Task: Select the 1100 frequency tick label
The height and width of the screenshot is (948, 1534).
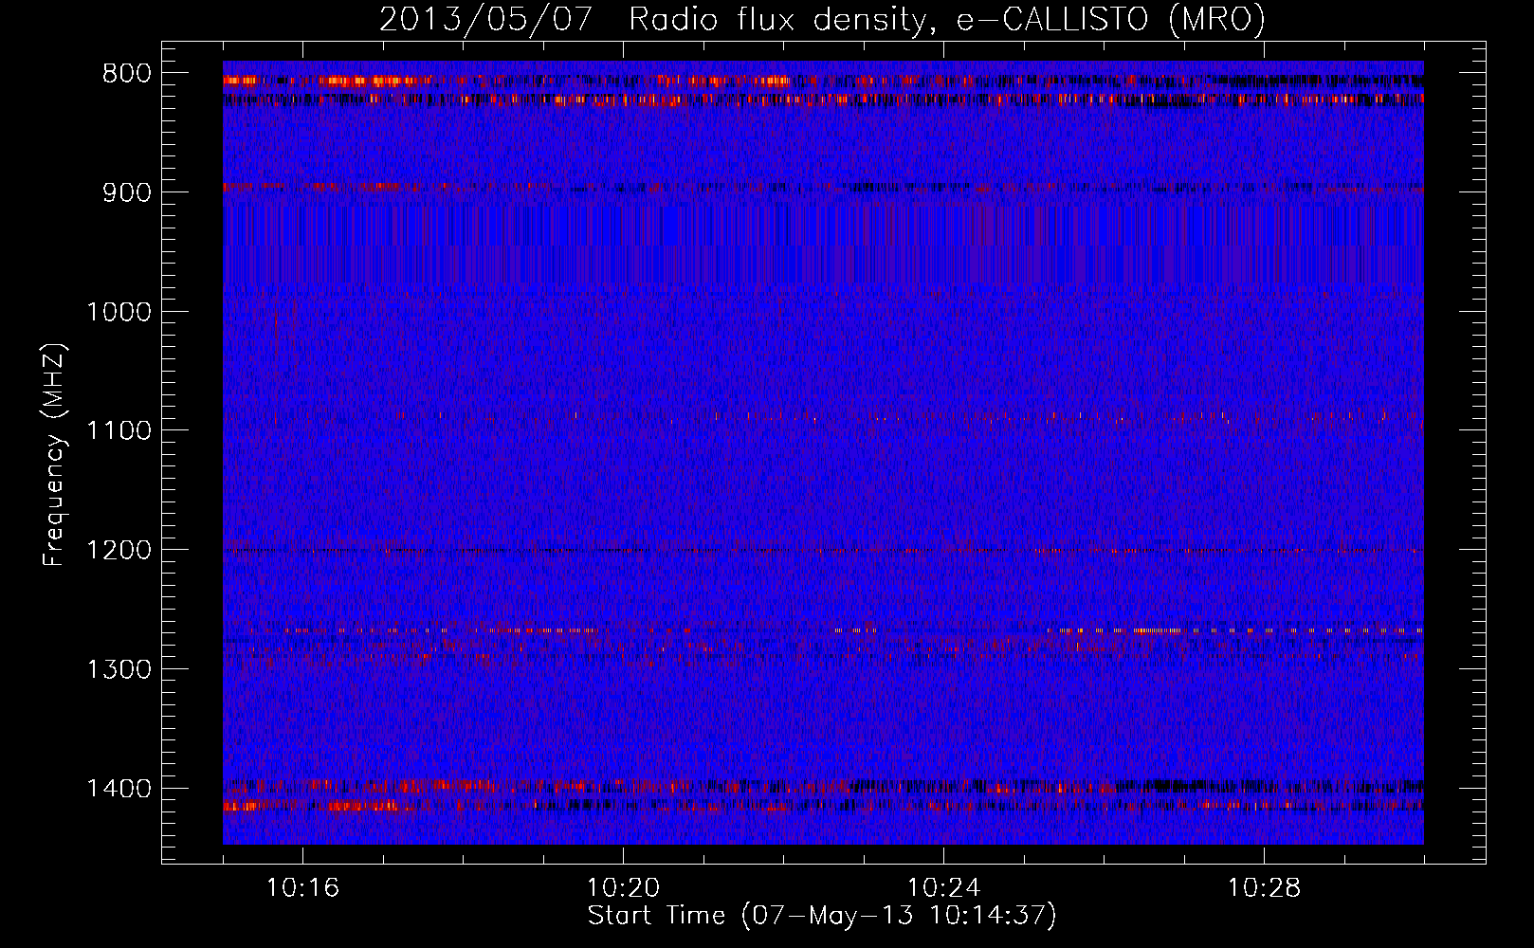Action: click(x=119, y=431)
